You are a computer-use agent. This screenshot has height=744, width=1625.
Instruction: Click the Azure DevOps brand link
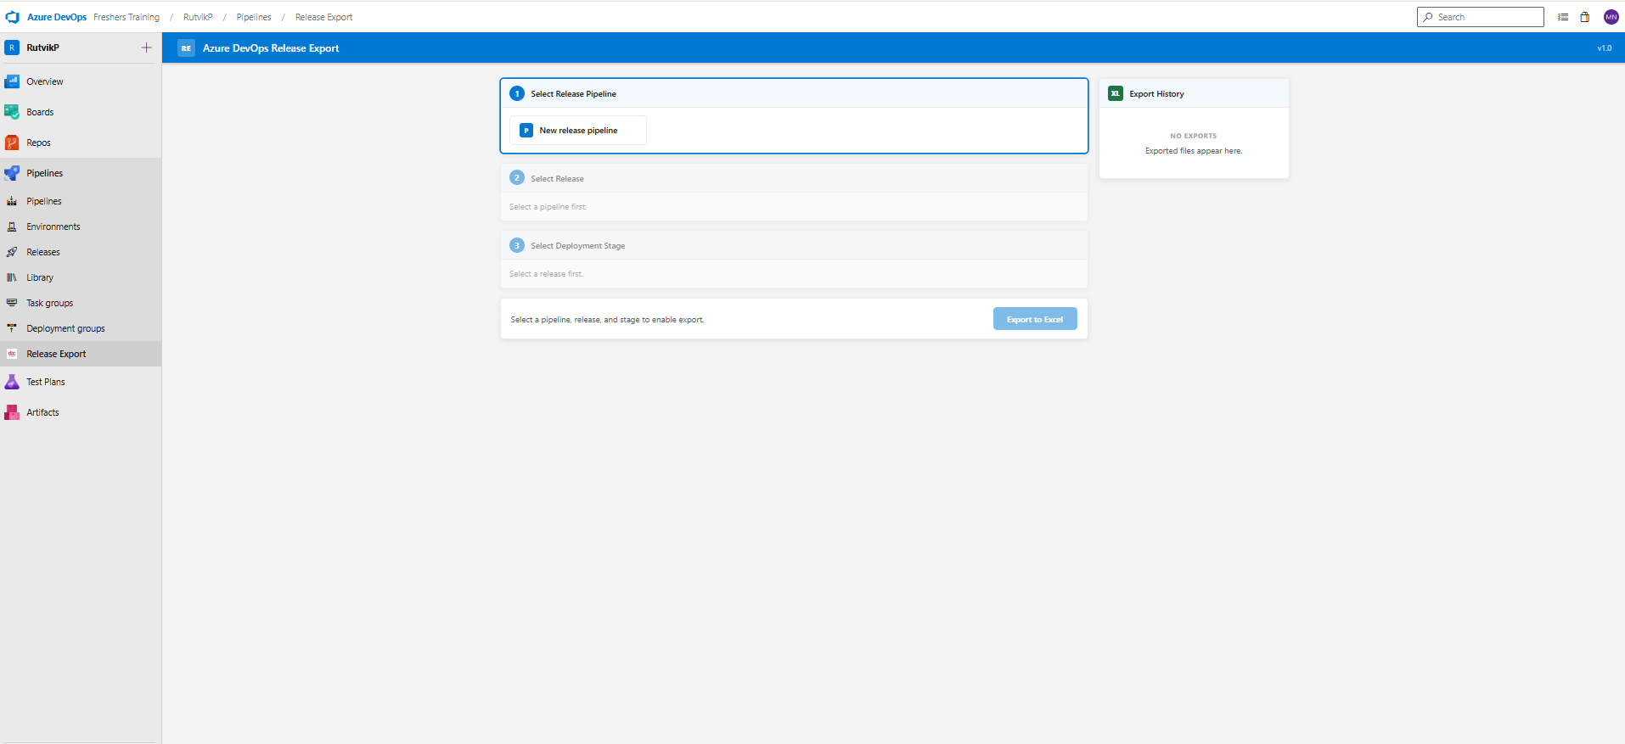tap(57, 17)
